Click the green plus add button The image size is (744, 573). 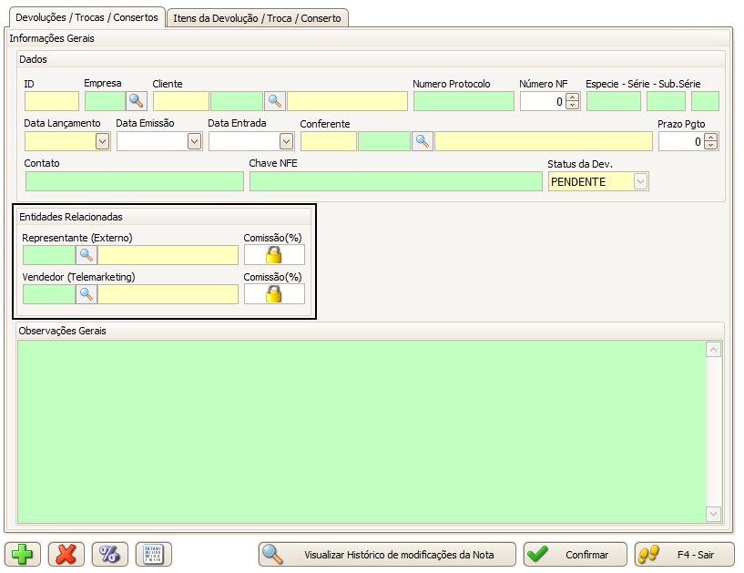click(25, 555)
